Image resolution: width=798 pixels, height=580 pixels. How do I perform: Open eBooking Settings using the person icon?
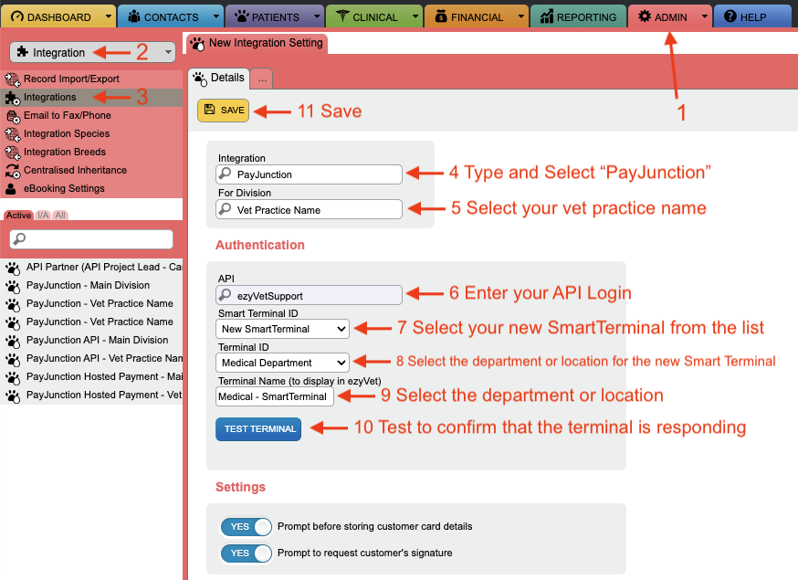(x=11, y=188)
